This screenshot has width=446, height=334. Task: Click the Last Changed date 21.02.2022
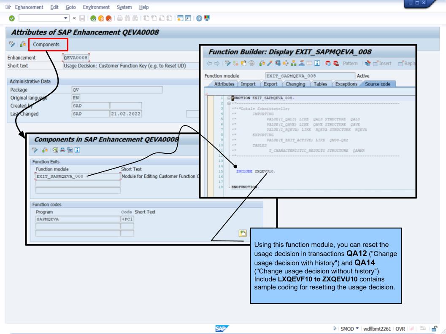126,114
